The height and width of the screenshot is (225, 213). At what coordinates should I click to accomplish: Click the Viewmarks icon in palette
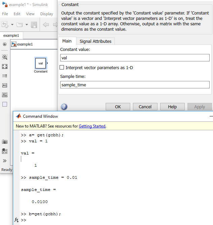pyautogui.click(x=5, y=151)
